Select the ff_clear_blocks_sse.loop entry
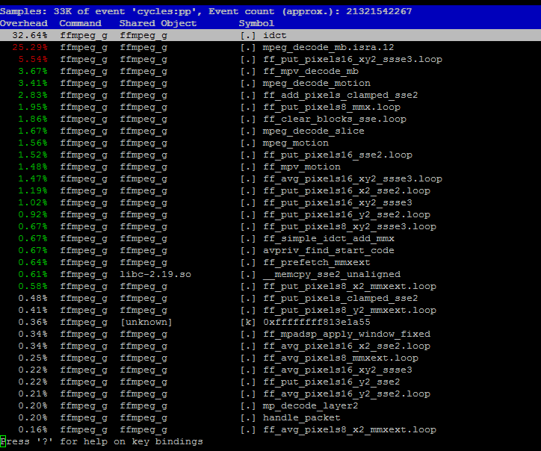Viewport: 541px width, 451px height. coord(334,119)
